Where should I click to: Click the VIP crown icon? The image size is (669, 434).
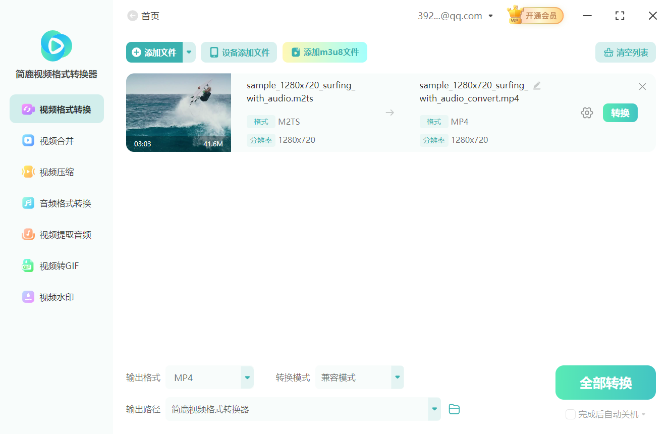coord(515,15)
